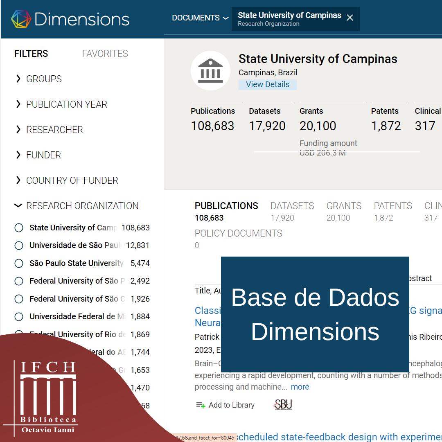442x442 pixels.
Task: Open the DOCUMENTS dropdown
Action: (200, 18)
